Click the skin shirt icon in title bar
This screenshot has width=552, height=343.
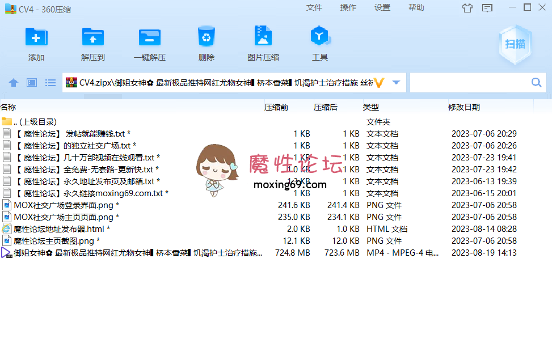click(467, 8)
